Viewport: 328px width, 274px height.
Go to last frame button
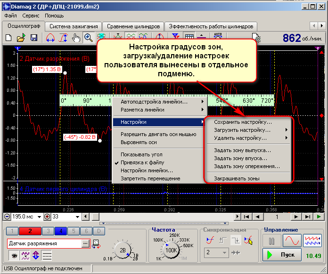click(307, 217)
